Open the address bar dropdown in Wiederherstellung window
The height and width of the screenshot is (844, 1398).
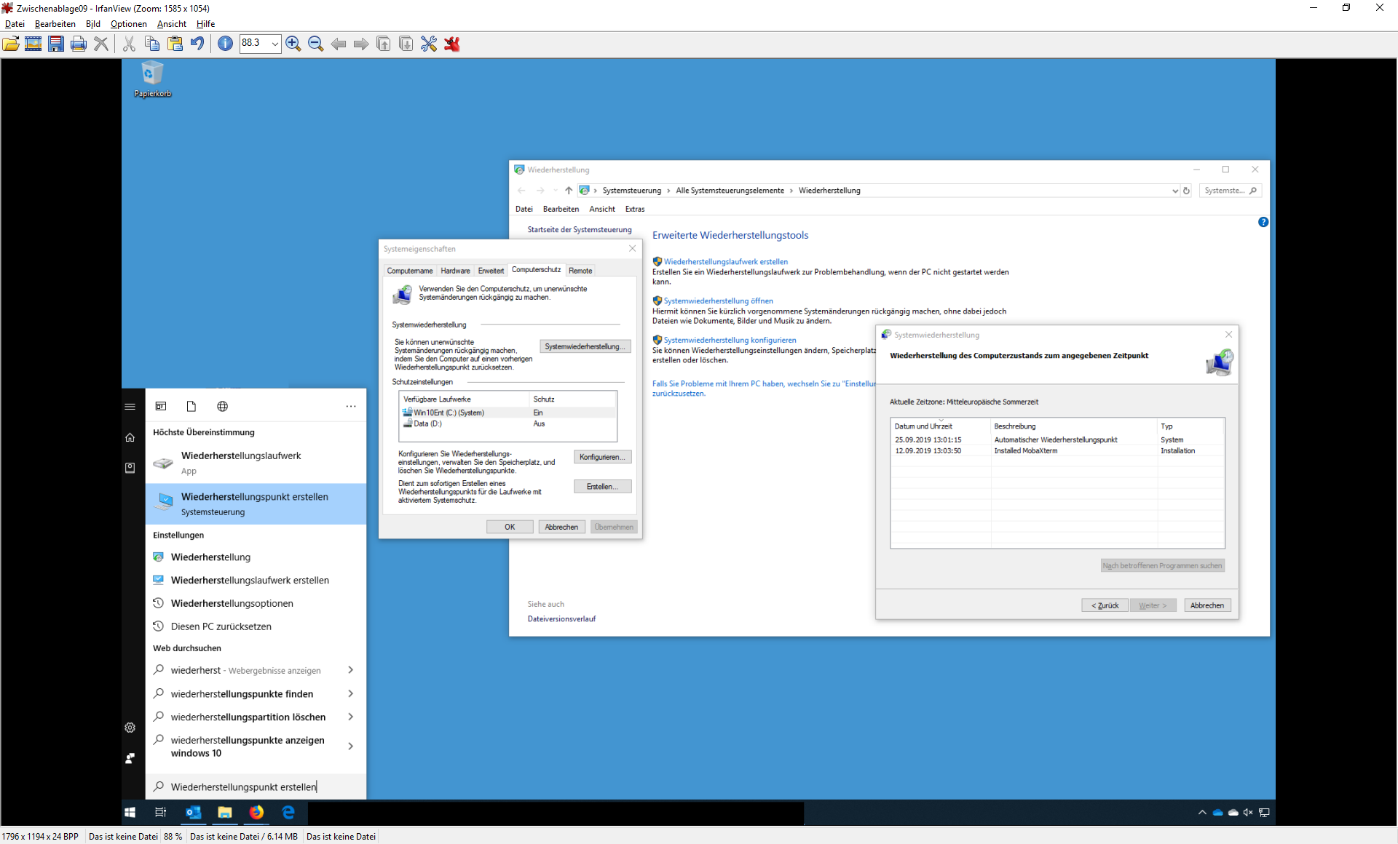tap(1174, 191)
